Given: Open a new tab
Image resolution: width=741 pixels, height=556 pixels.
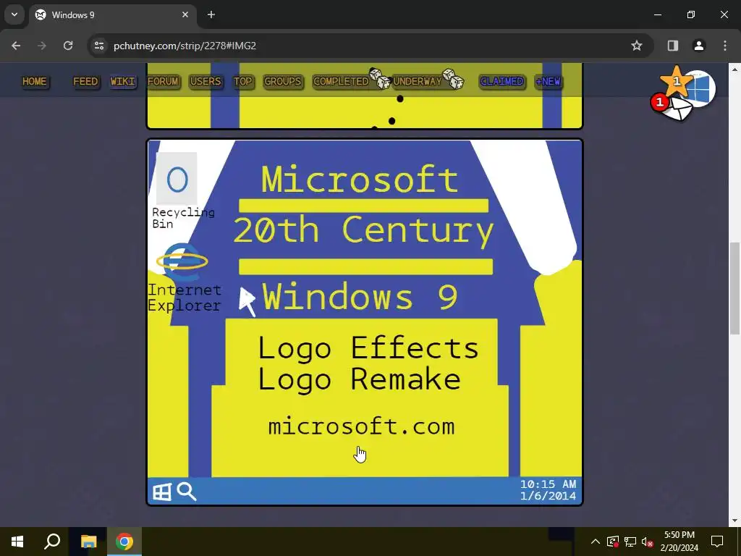Looking at the screenshot, I should click(211, 14).
